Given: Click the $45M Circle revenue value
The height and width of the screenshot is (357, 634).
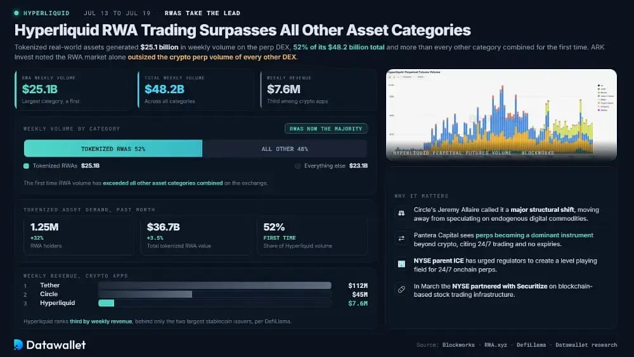Looking at the screenshot, I should [x=360, y=294].
